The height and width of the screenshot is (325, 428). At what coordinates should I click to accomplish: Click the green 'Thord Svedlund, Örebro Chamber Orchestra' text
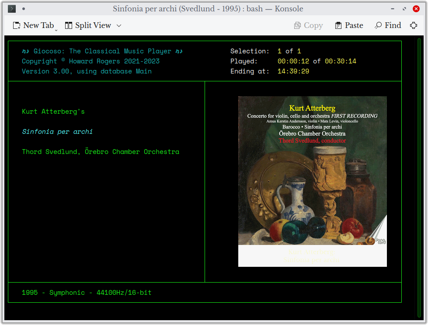click(101, 151)
